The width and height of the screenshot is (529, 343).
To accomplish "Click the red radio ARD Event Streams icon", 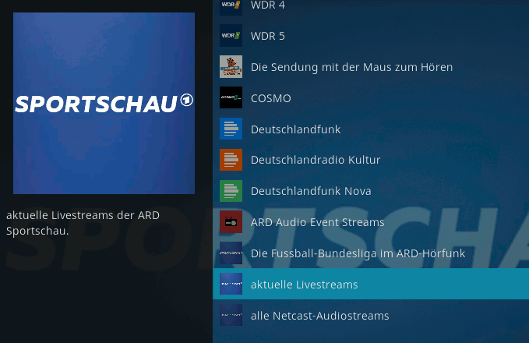I will tap(231, 222).
